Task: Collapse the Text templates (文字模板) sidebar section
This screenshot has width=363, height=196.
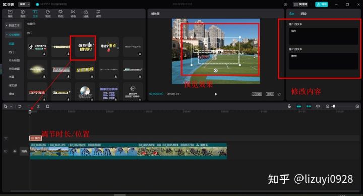Action: click(13, 35)
